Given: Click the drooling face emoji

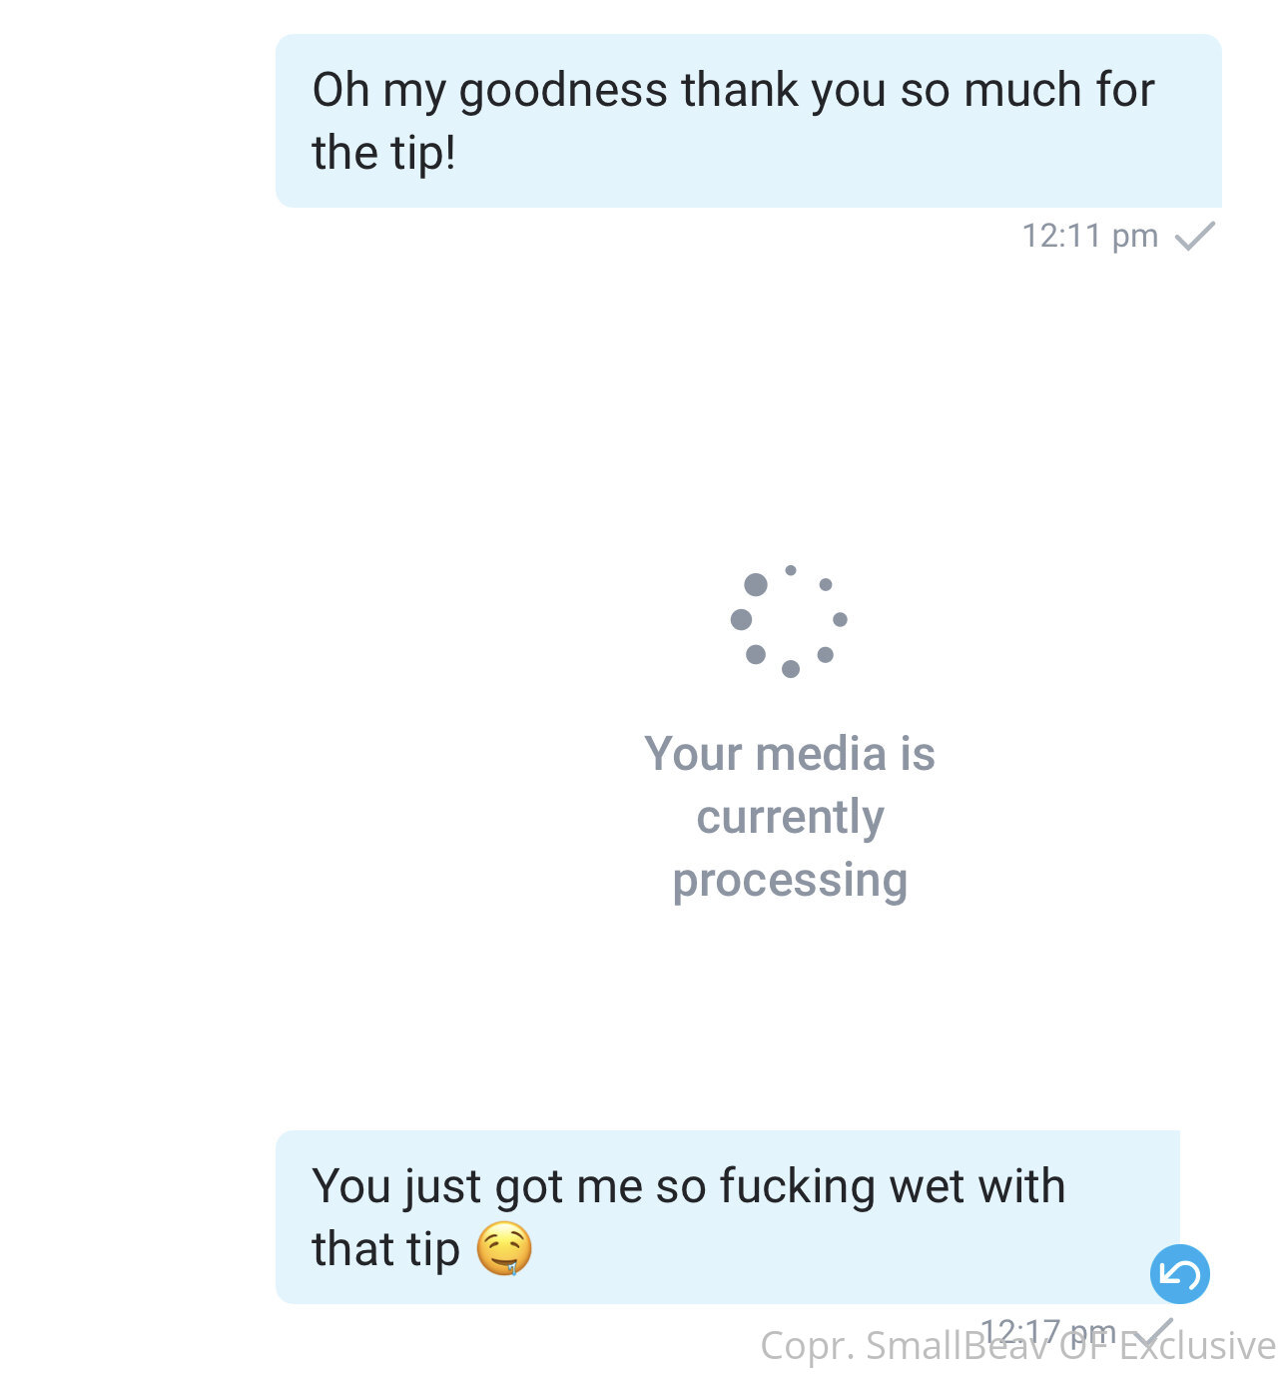Looking at the screenshot, I should point(504,1248).
